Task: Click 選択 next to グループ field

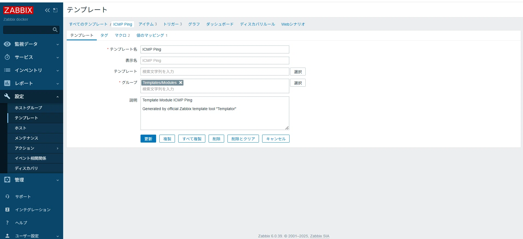Action: pos(298,83)
